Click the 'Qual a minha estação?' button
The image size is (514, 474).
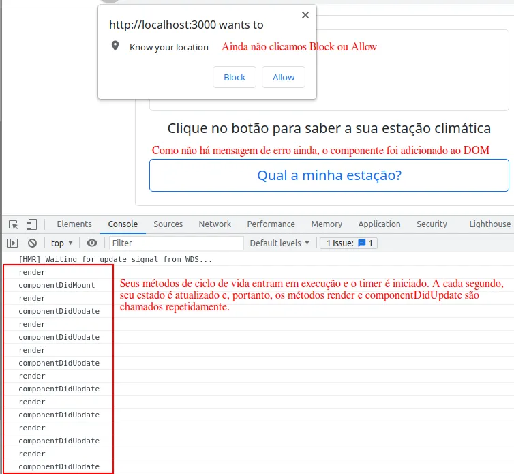tap(329, 175)
